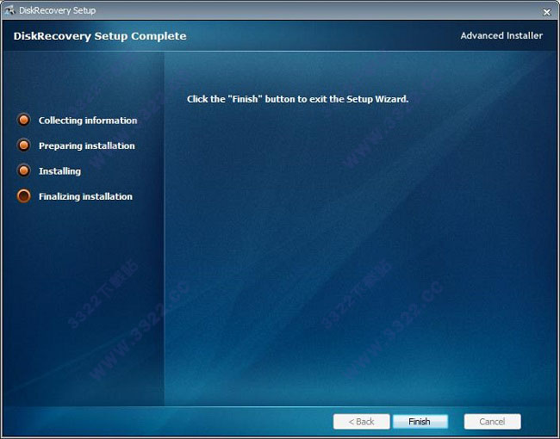The height and width of the screenshot is (439, 560).
Task: Click the Cancel button
Action: (492, 422)
